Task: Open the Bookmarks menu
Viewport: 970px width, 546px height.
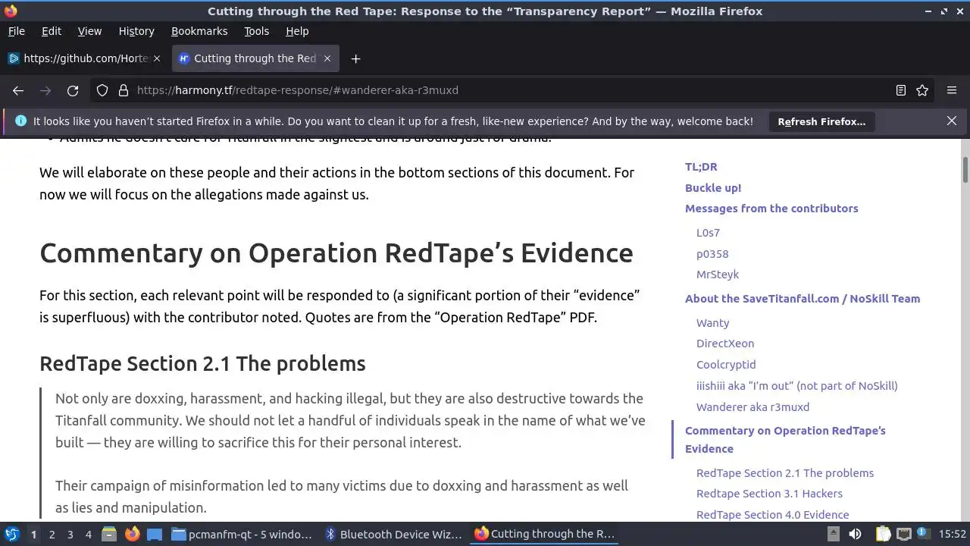Action: tap(199, 31)
